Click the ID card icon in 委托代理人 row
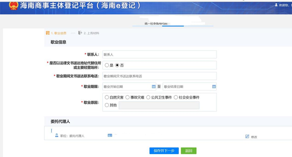Screen dimensions: 292x157 pyautogui.click(x=110, y=135)
